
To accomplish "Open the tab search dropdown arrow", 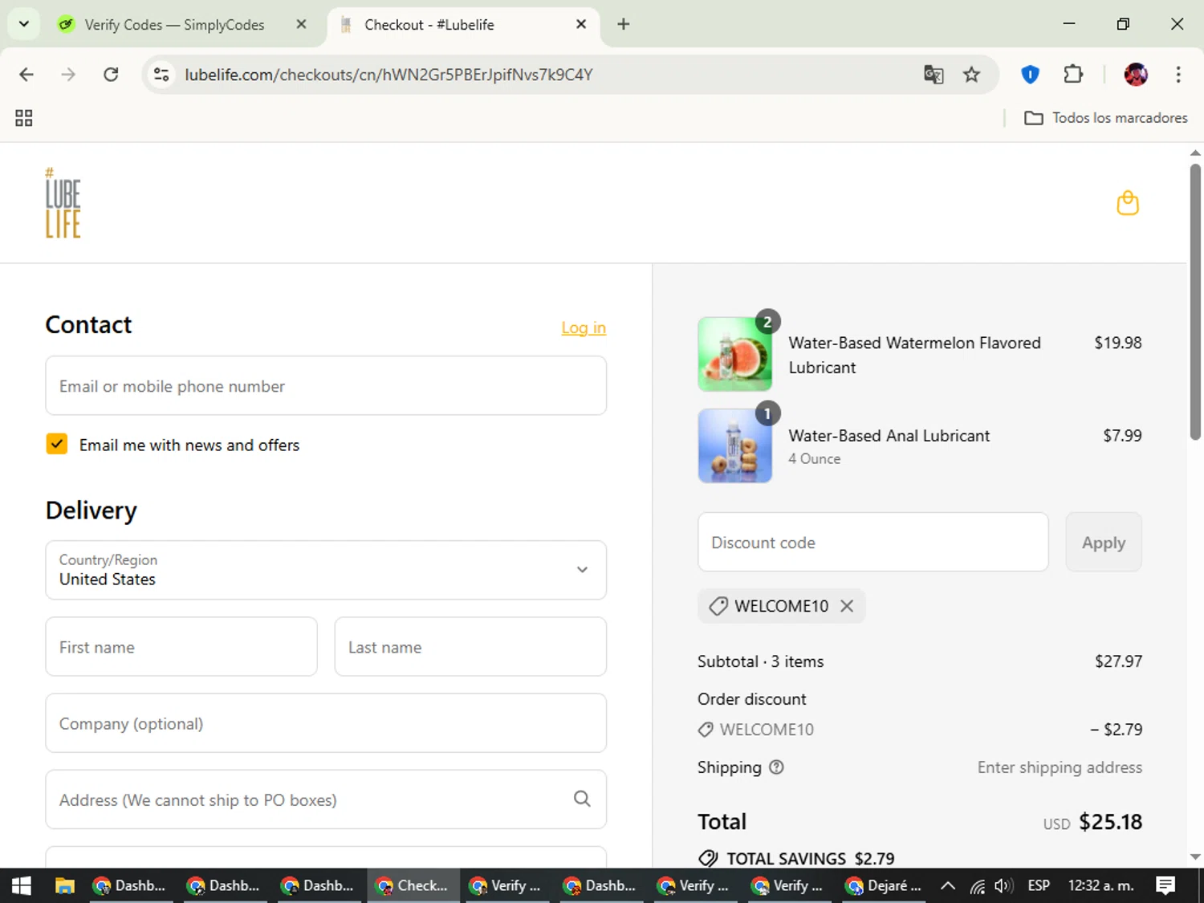I will 24,24.
